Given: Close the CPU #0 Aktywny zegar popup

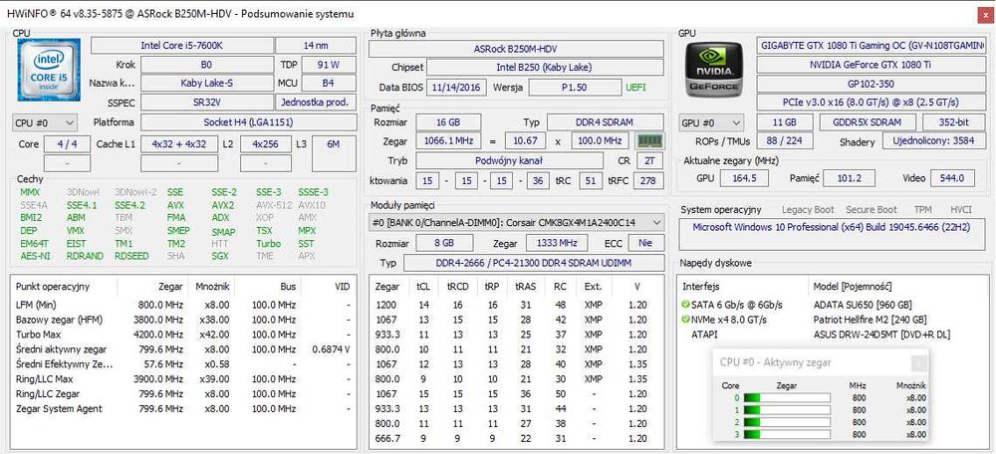Looking at the screenshot, I should coord(918,362).
